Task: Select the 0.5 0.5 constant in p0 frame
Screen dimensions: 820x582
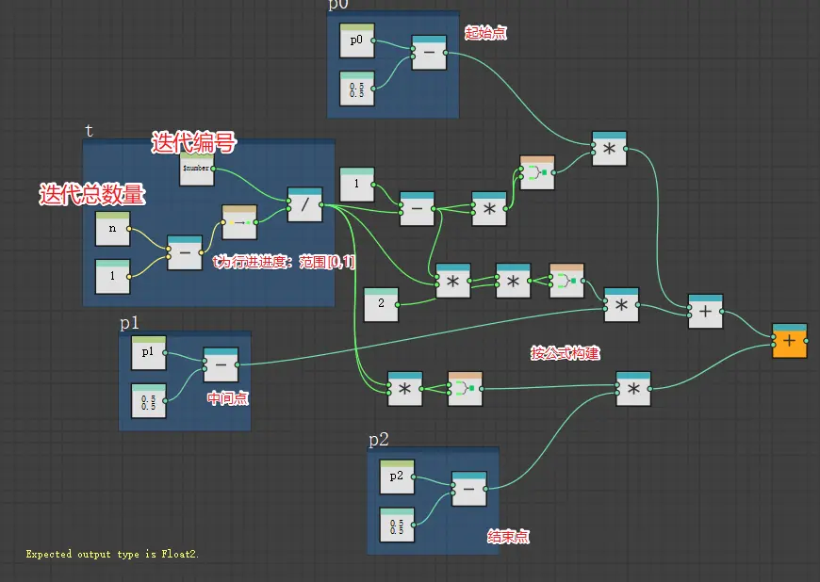Action: (x=356, y=89)
